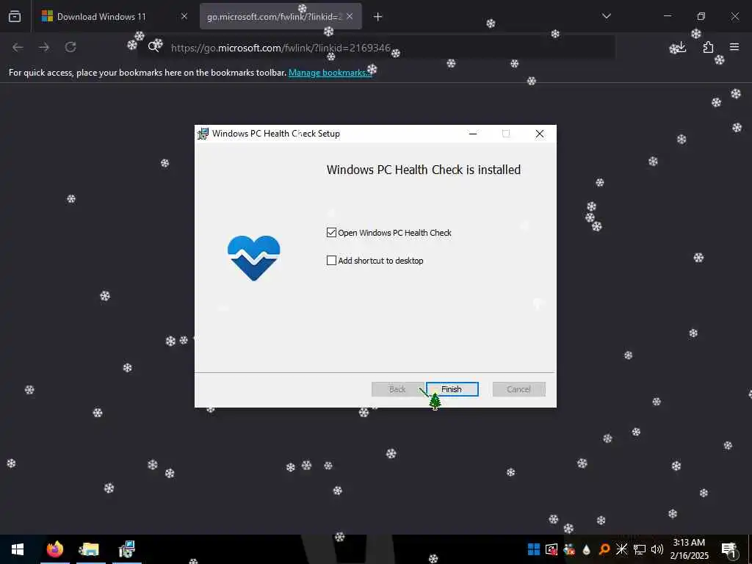
Task: Uncheck Open Windows PC Health Check
Action: click(331, 233)
